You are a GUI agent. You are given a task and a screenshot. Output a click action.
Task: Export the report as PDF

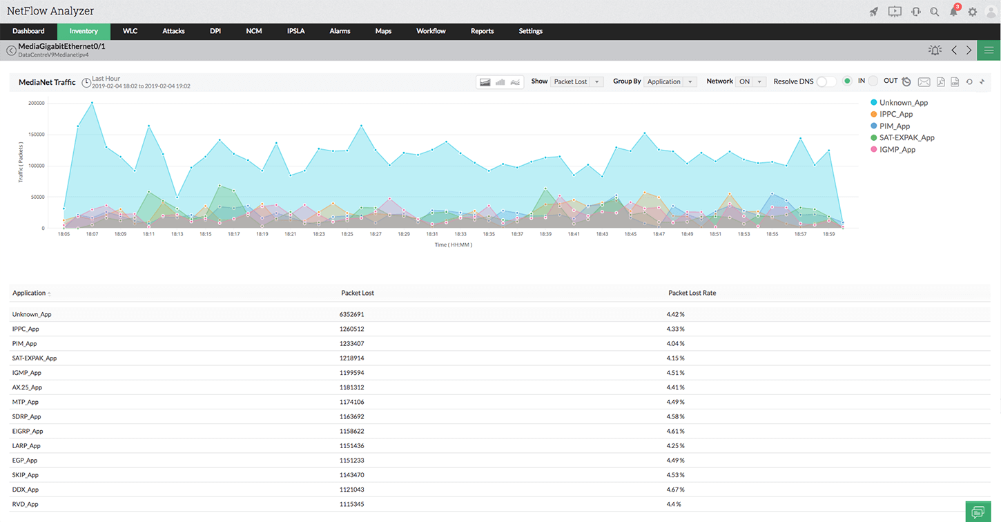[x=940, y=82]
